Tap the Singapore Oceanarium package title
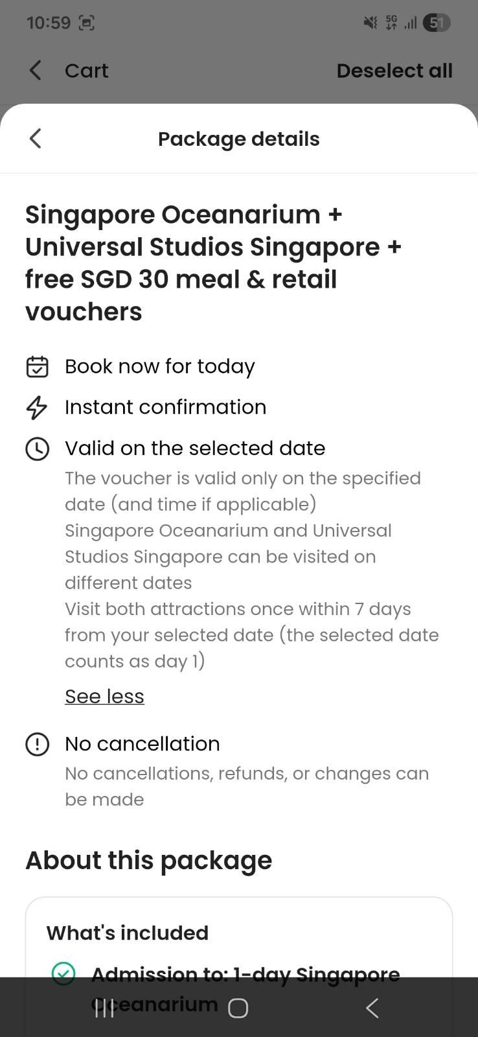478x1037 pixels. pos(214,263)
